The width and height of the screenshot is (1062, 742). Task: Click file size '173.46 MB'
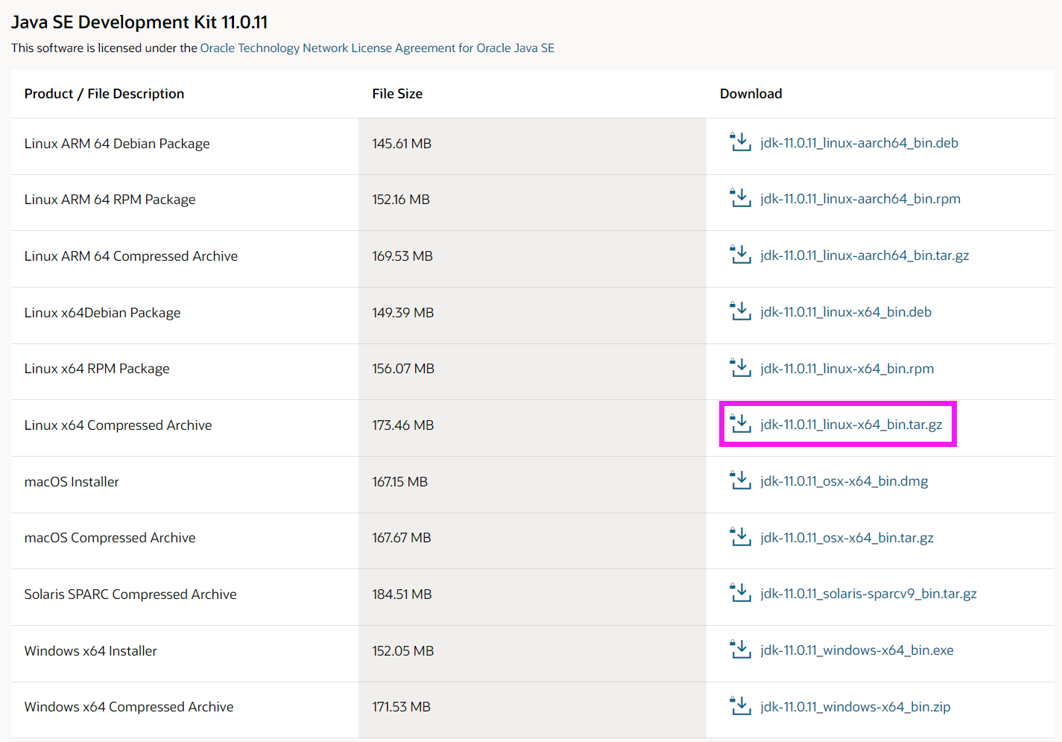403,425
